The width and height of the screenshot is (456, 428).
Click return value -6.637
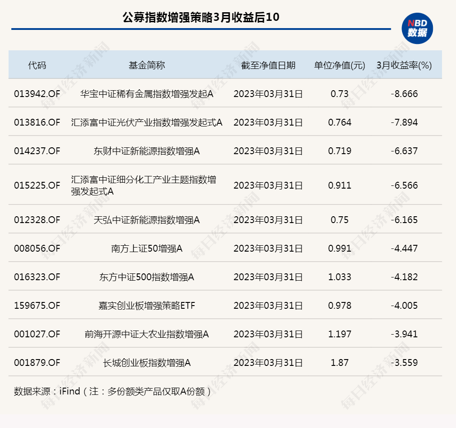[404, 151]
